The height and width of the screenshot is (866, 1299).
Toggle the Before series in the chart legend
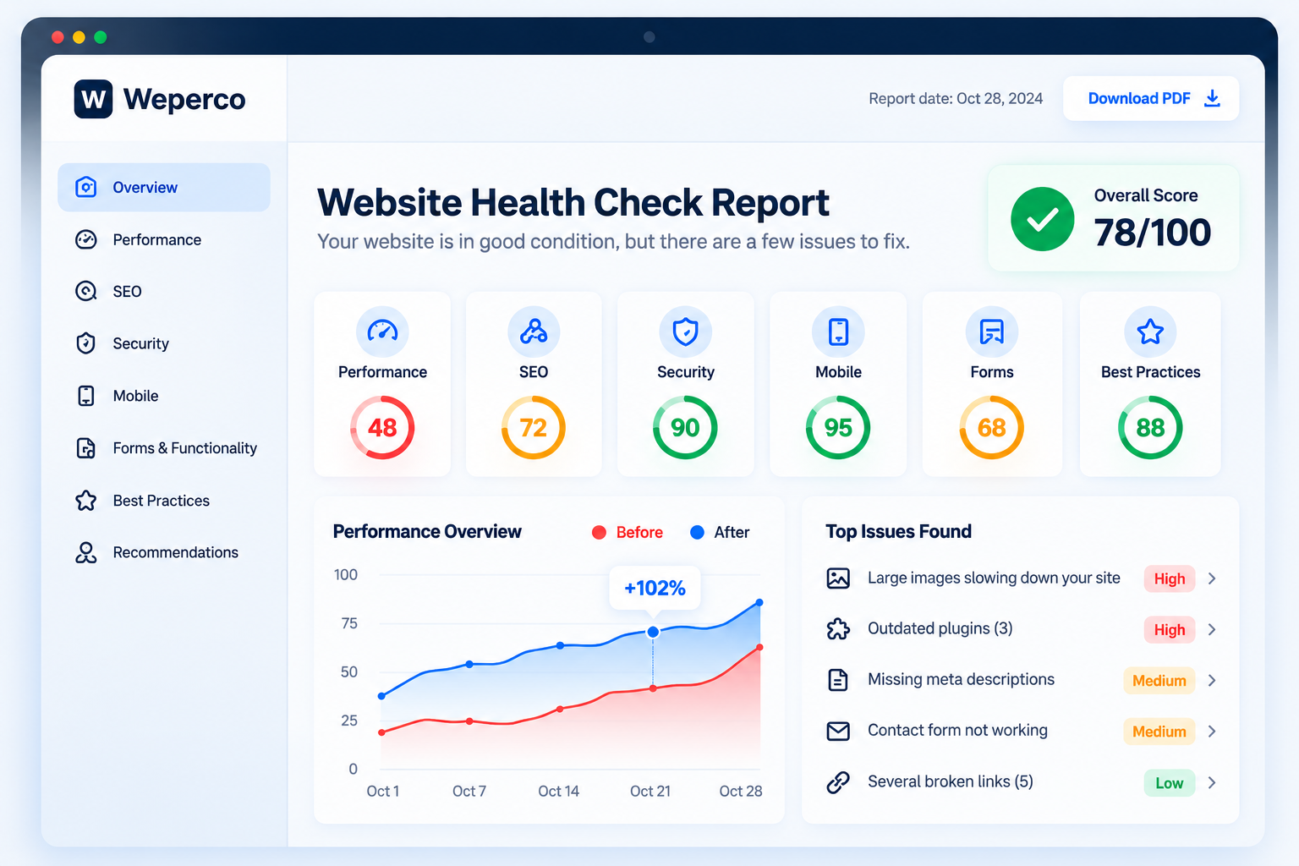(x=628, y=532)
